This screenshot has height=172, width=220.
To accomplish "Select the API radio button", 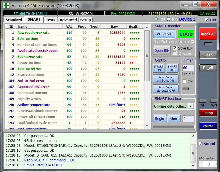I will pos(156,19).
